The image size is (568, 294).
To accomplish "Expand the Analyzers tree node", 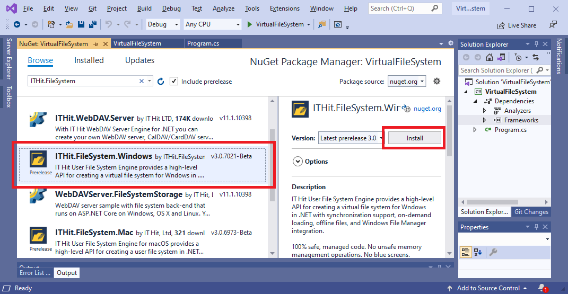I will pos(484,111).
